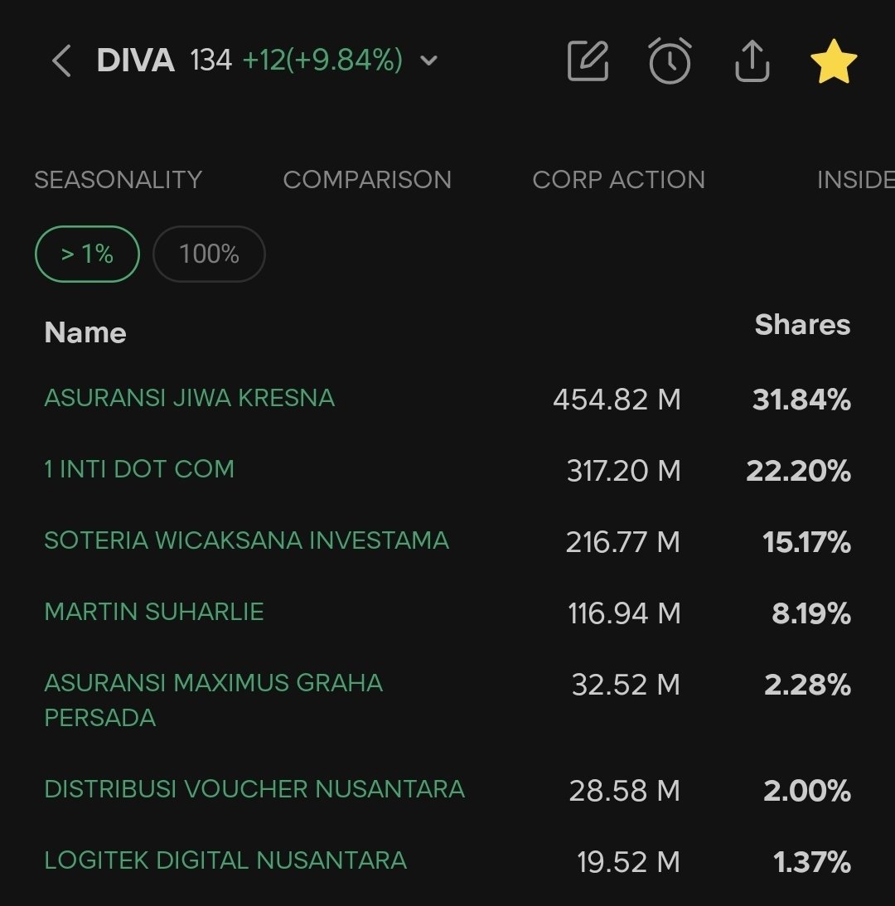Share DIVA stock using the share icon
The height and width of the screenshot is (906, 895).
click(x=752, y=61)
